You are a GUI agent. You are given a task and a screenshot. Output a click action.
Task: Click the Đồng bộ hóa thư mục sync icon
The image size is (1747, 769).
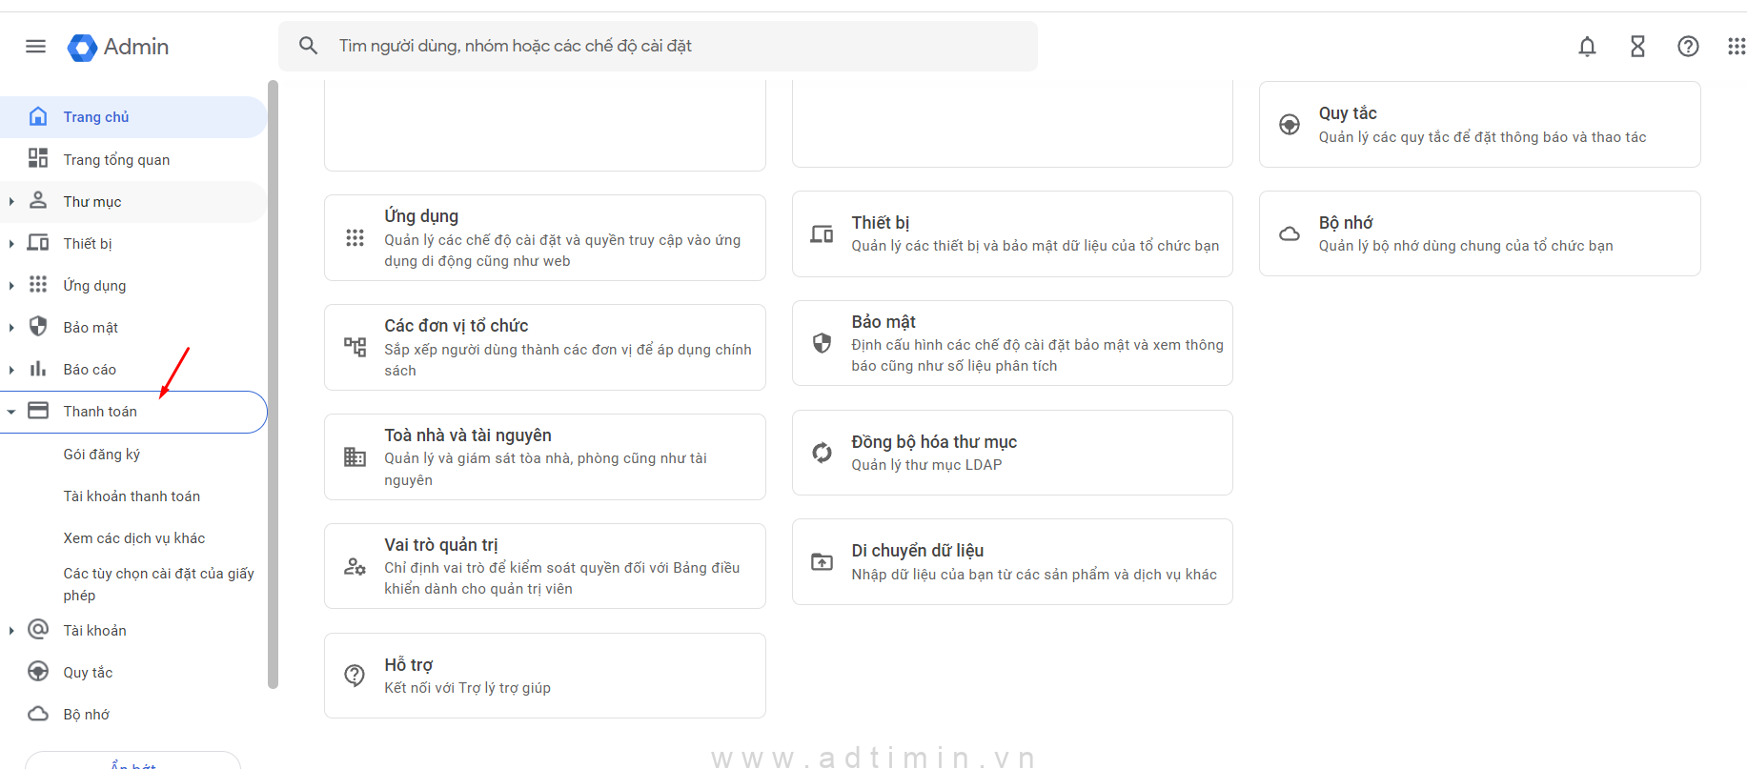tap(822, 453)
